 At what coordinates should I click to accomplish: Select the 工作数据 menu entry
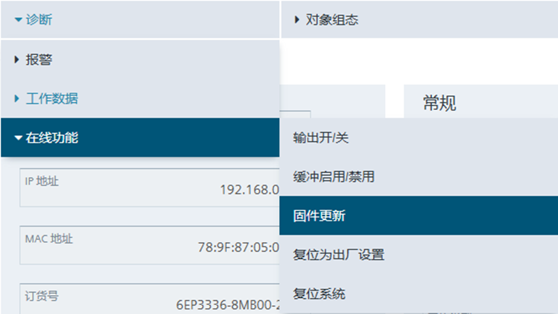click(52, 99)
